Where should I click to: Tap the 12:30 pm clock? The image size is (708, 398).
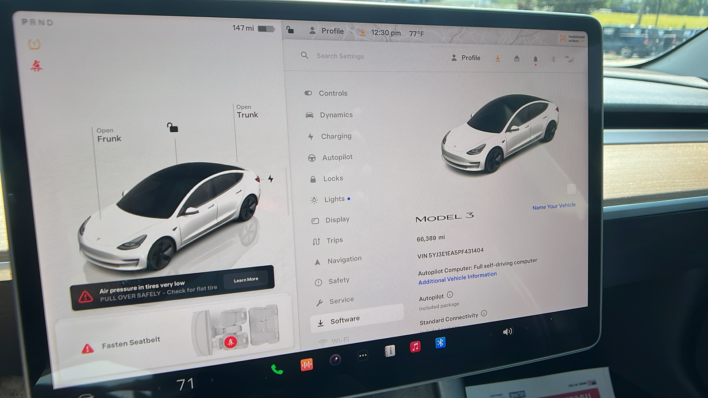386,33
